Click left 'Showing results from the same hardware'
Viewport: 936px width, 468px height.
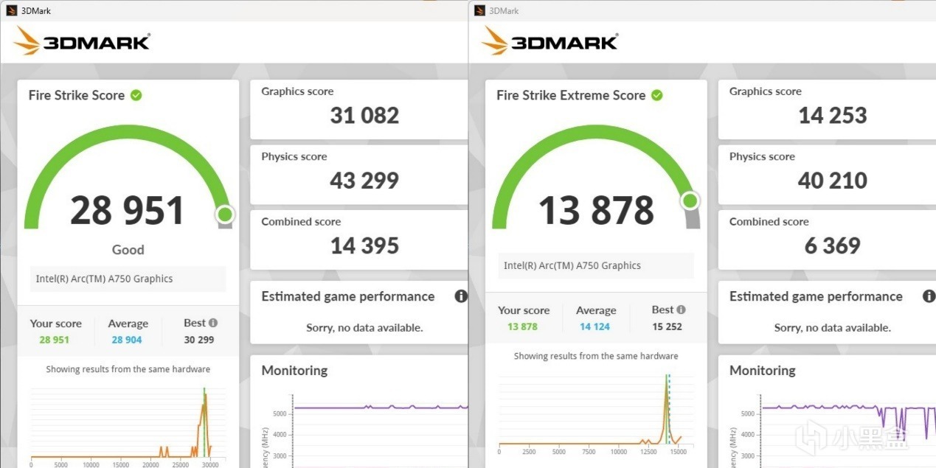click(x=128, y=369)
